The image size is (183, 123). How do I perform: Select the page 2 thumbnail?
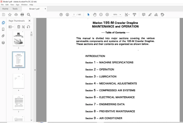pyautogui.click(x=19, y=39)
